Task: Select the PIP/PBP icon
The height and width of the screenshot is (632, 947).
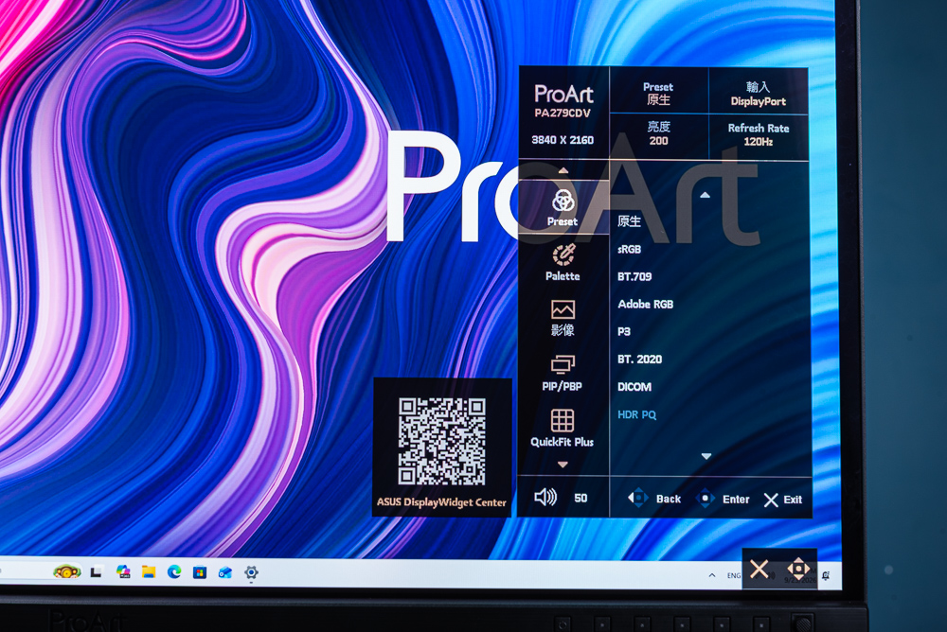Action: pyautogui.click(x=563, y=364)
